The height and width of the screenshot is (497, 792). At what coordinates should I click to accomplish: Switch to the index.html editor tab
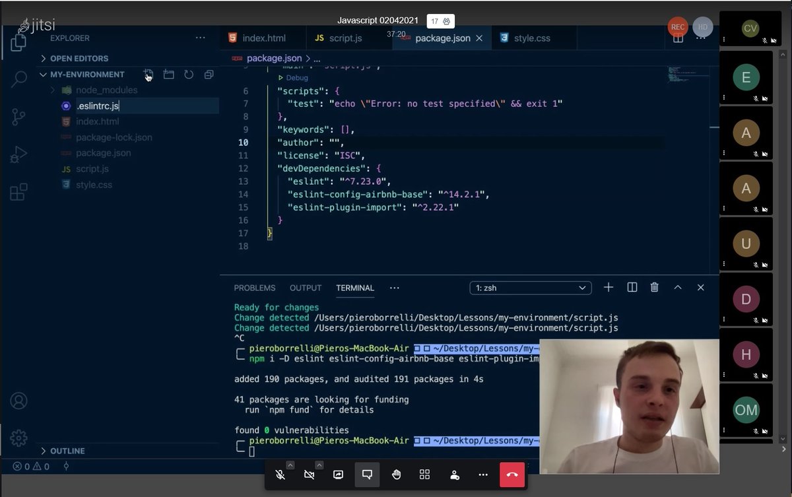point(263,38)
